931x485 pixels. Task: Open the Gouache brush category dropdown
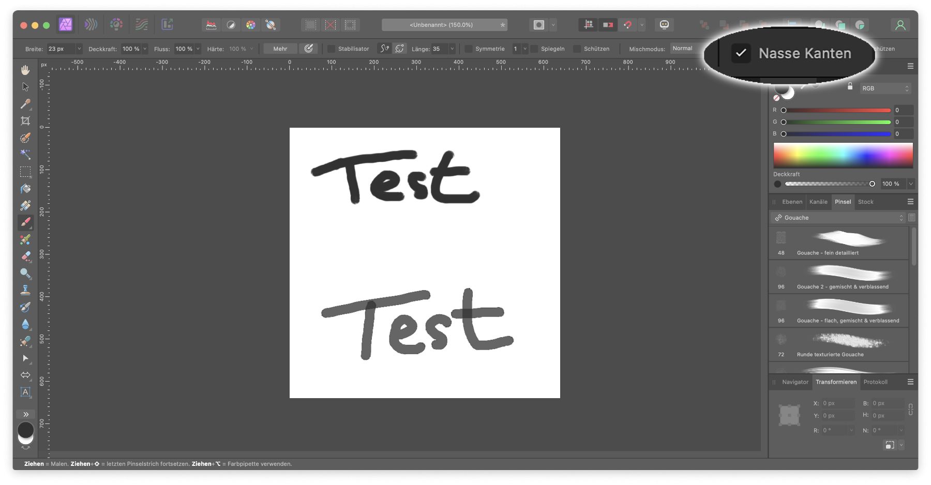(839, 218)
